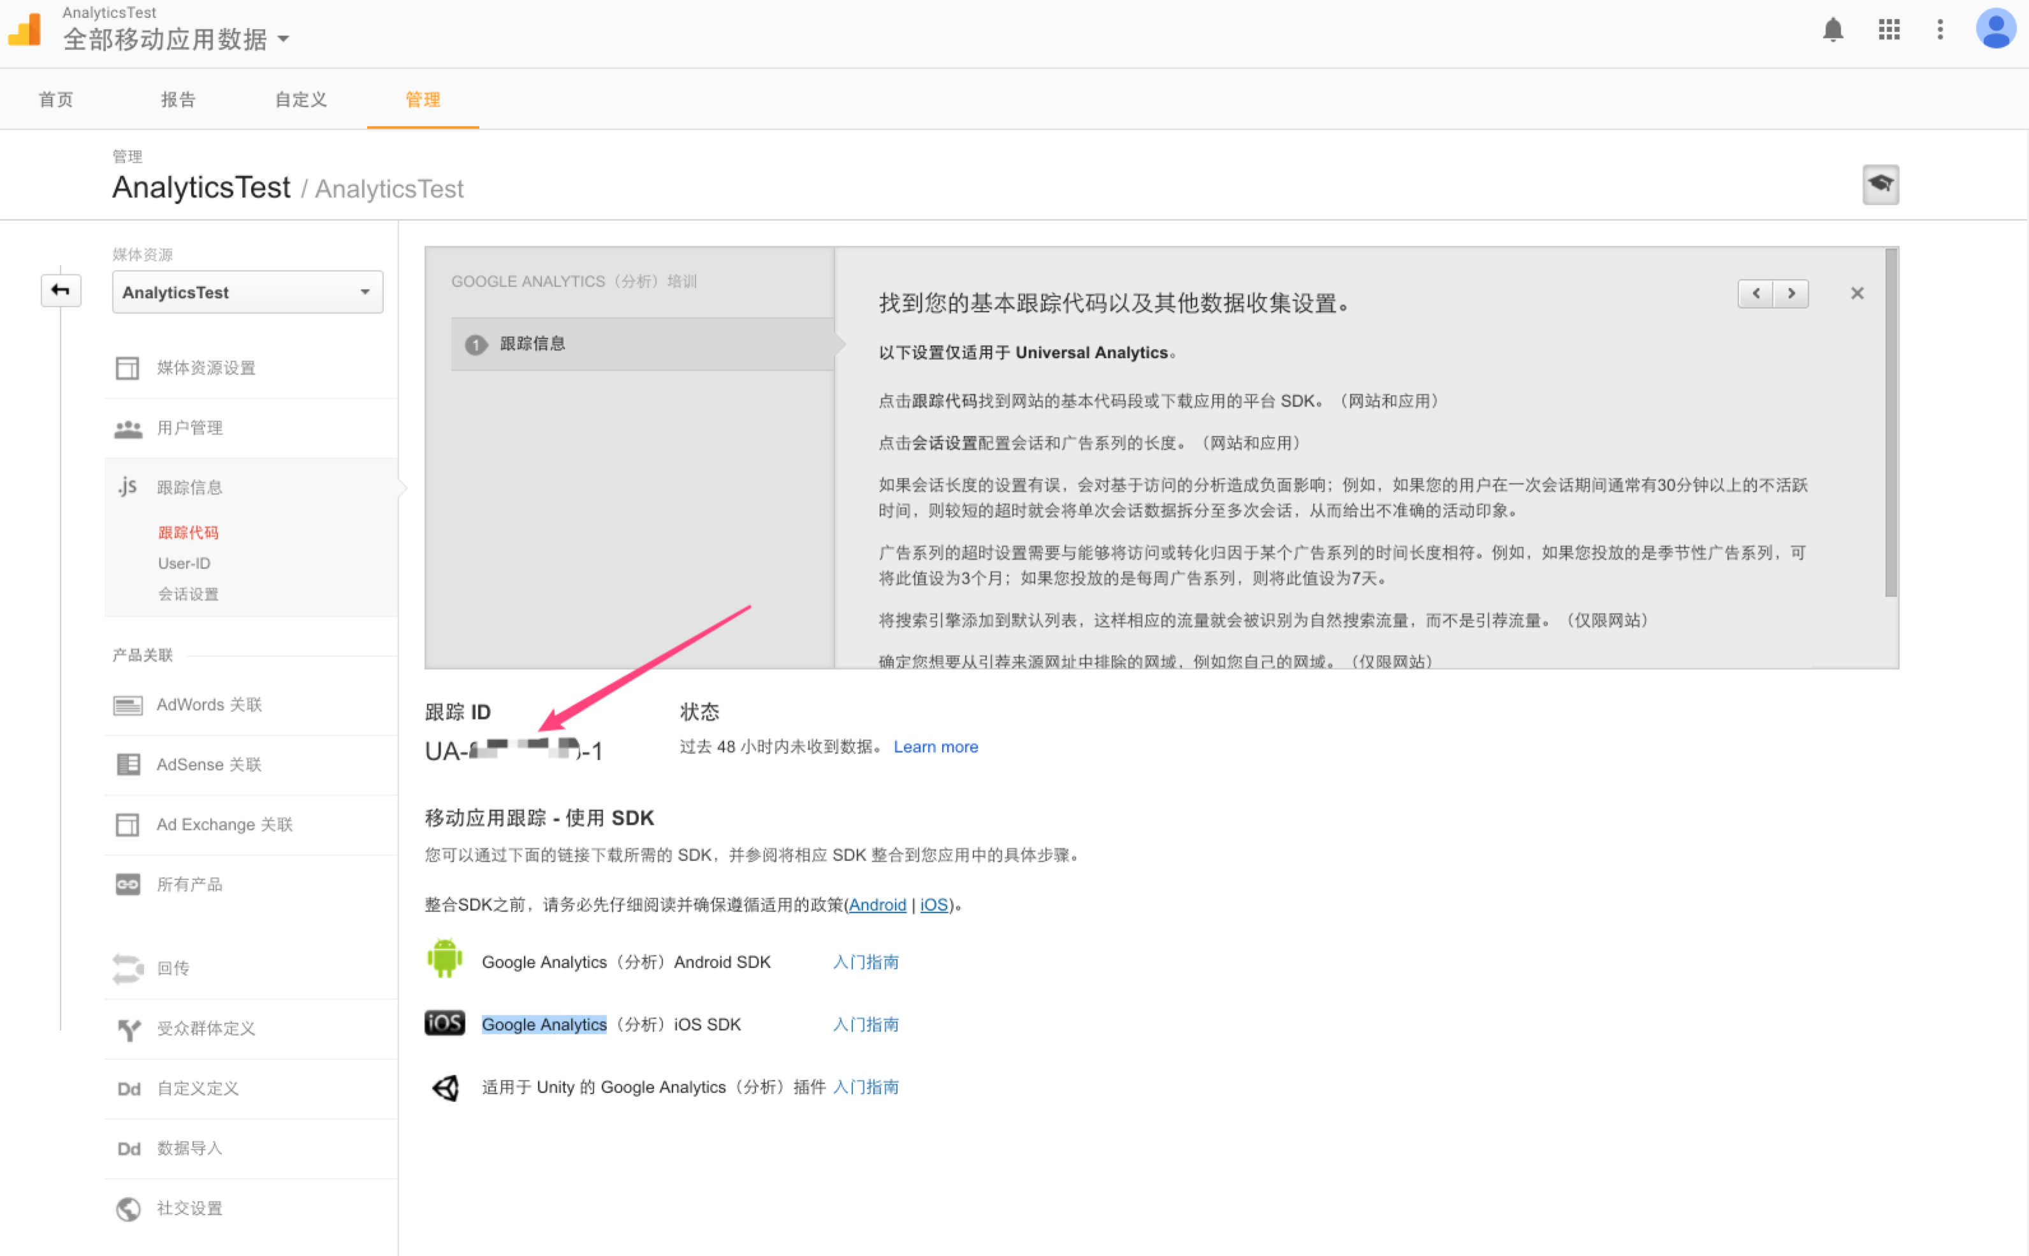The height and width of the screenshot is (1256, 2029).
Task: Open 回传 settings
Action: coord(173,969)
